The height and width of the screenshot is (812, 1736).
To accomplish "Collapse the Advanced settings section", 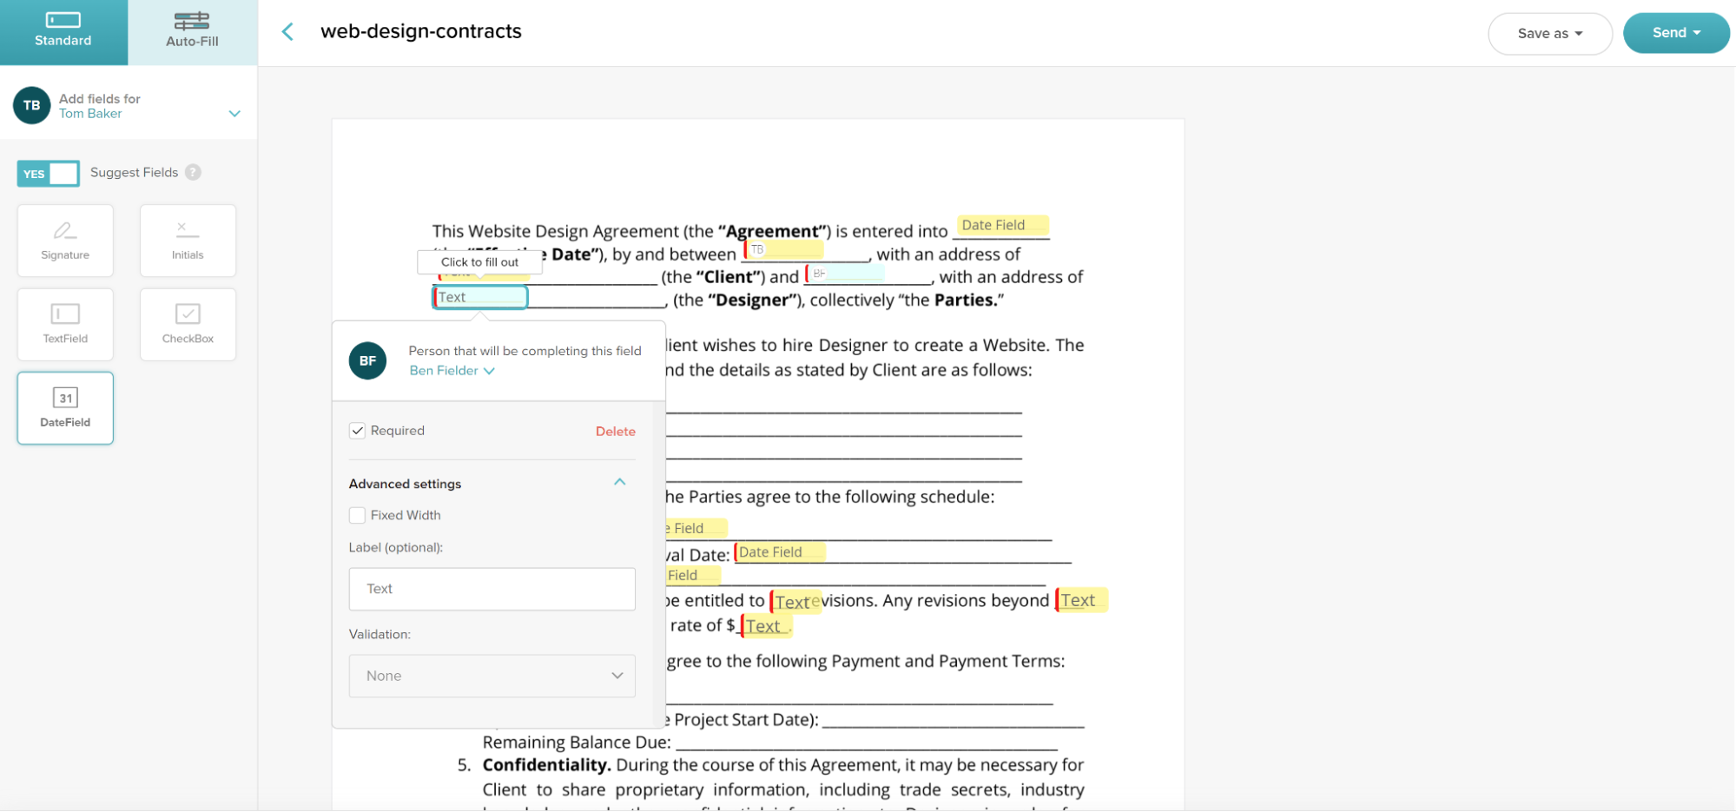I will pyautogui.click(x=619, y=482).
